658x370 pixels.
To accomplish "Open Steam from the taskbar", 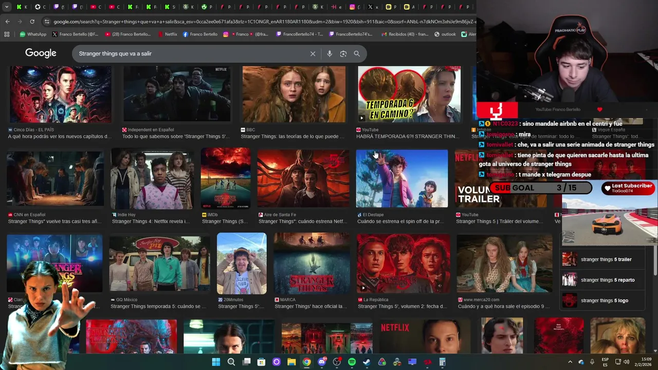I will (x=367, y=362).
